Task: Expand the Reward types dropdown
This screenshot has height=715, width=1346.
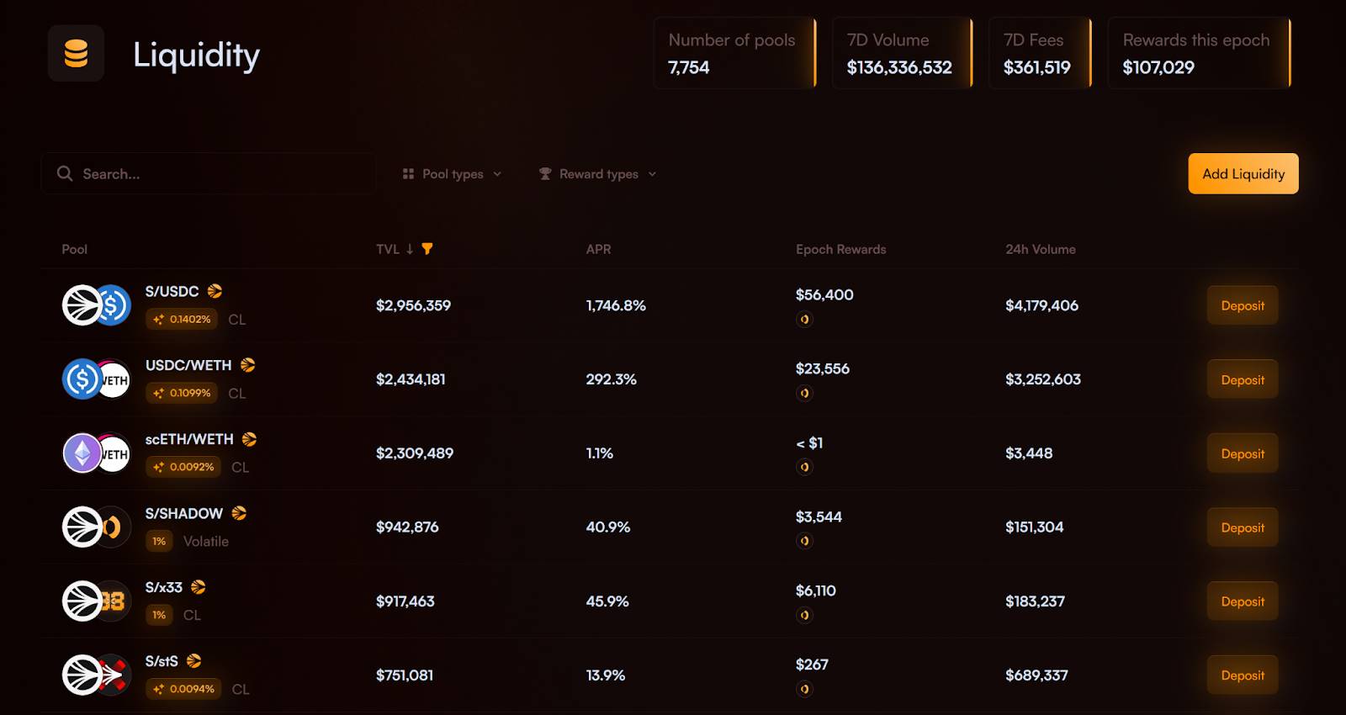Action: pos(598,174)
